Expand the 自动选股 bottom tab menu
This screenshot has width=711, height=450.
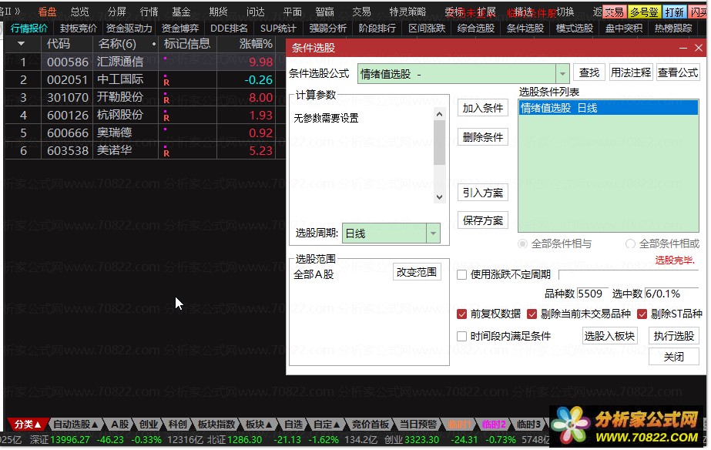[x=75, y=425]
